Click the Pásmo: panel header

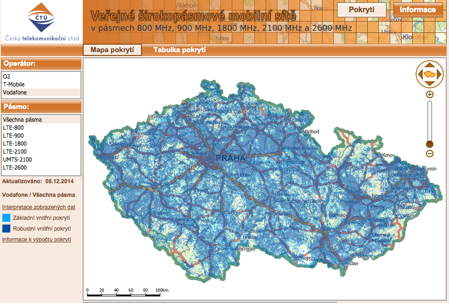click(41, 107)
